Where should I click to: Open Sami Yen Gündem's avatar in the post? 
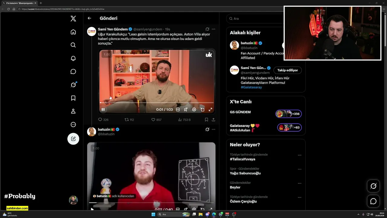(92, 31)
